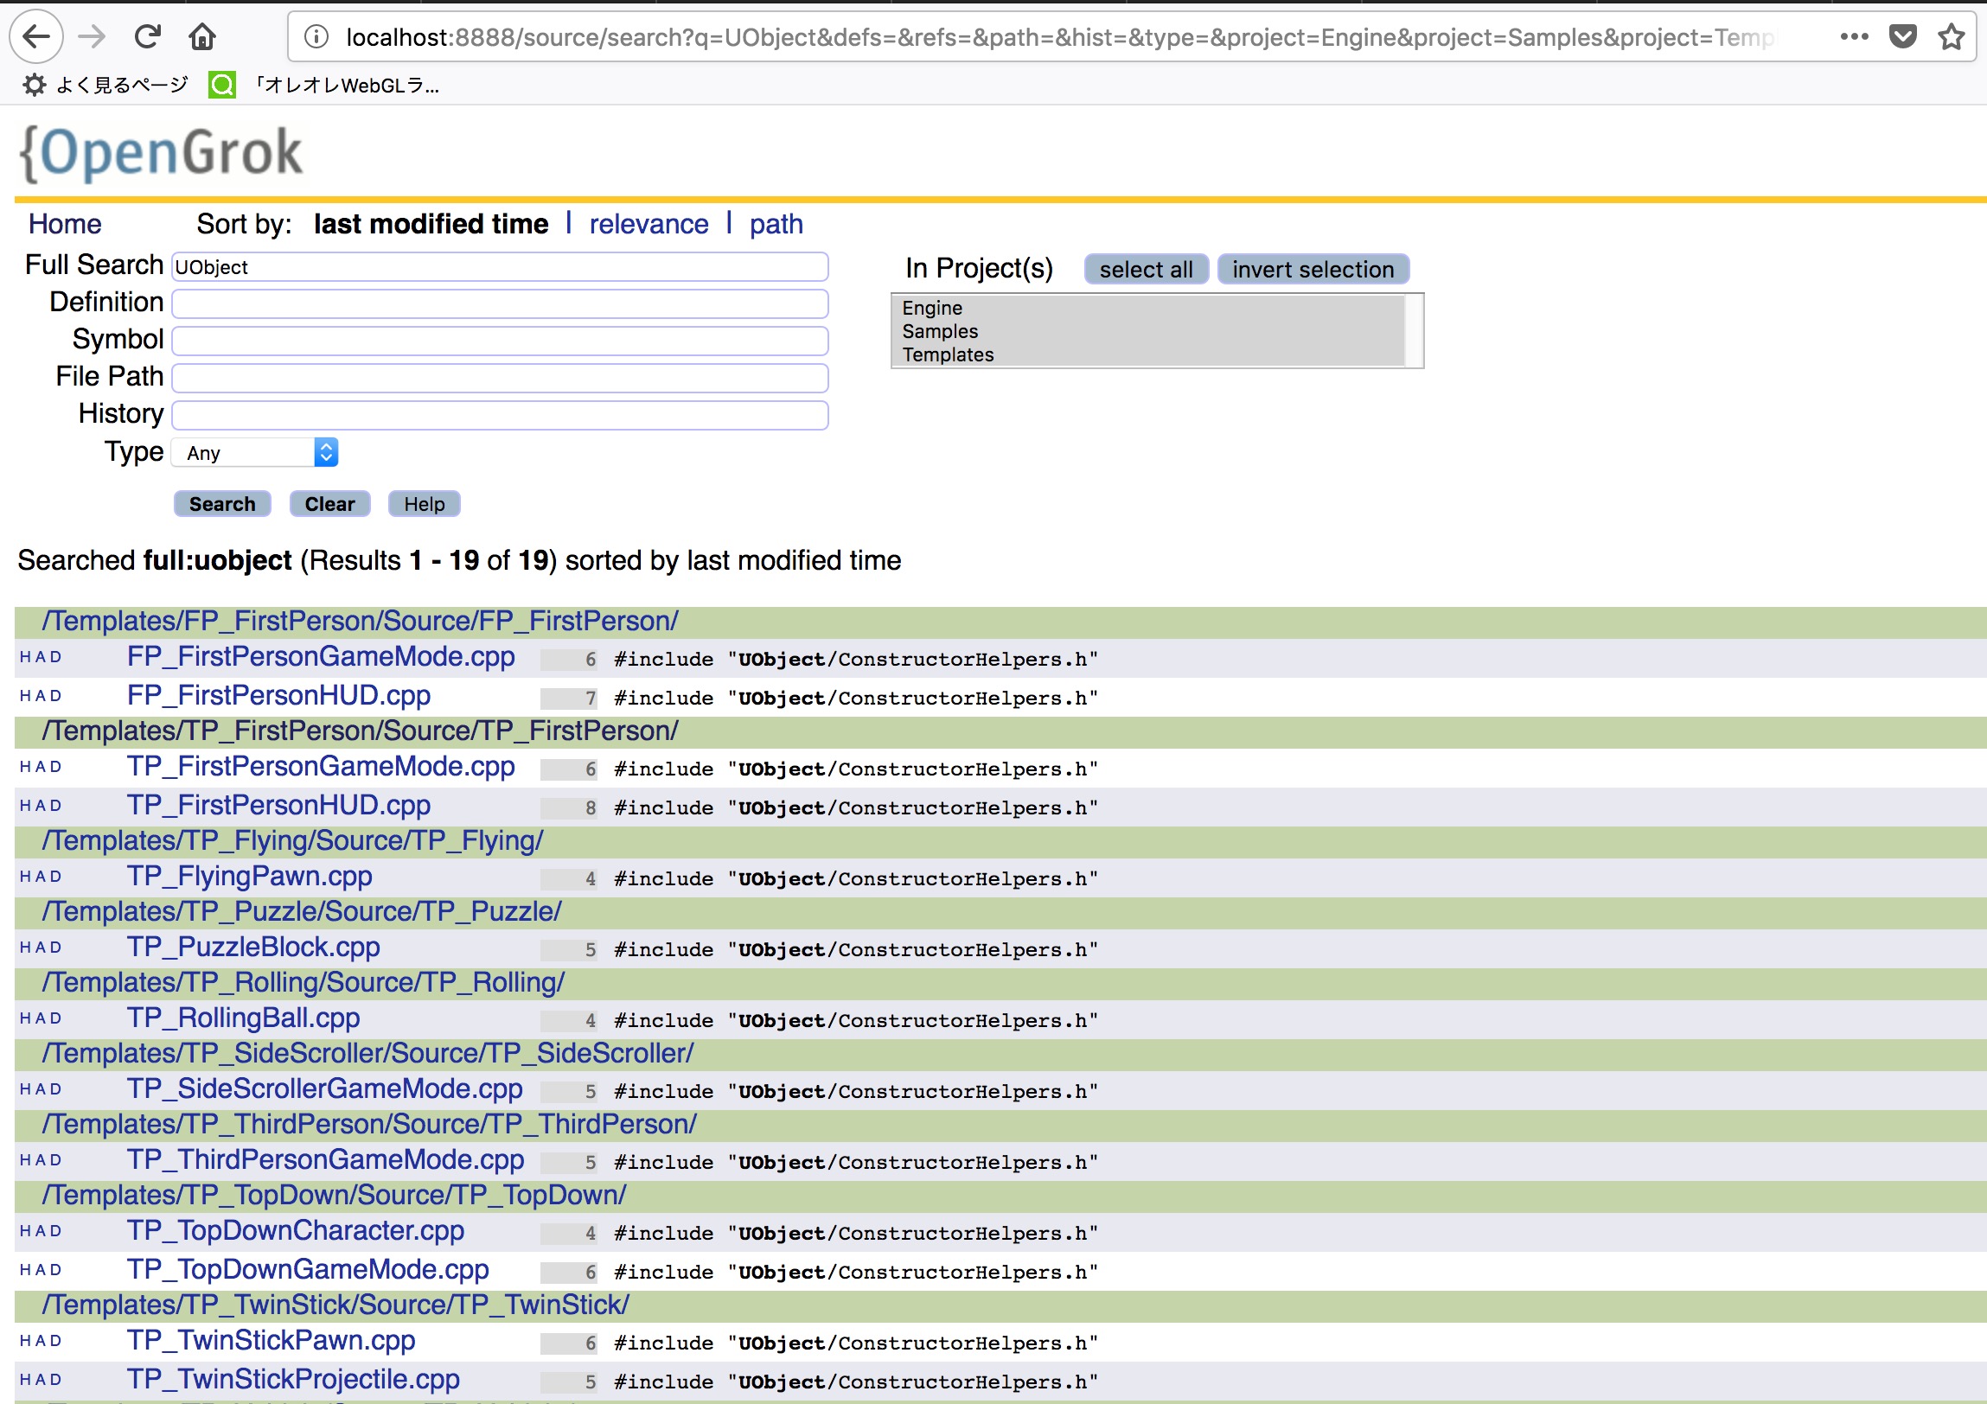Click select all projects button

click(x=1146, y=269)
